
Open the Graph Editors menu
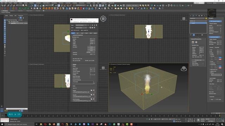[x=46, y=3]
